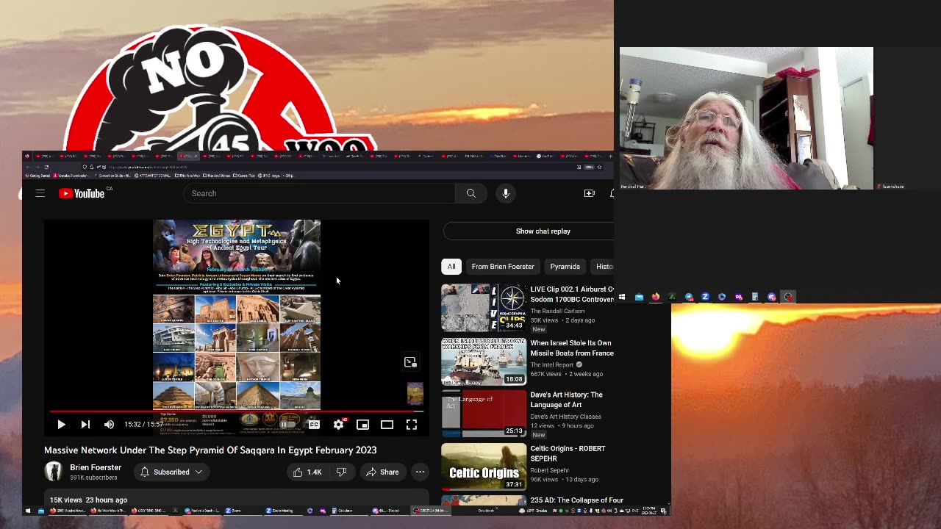The image size is (941, 529).
Task: Open Discord icon in right taskbar
Action: coord(772,297)
